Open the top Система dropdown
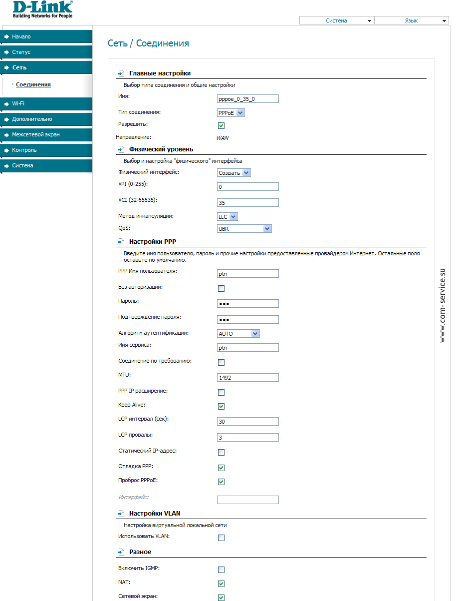Viewport: 458px width, 601px height. [336, 20]
